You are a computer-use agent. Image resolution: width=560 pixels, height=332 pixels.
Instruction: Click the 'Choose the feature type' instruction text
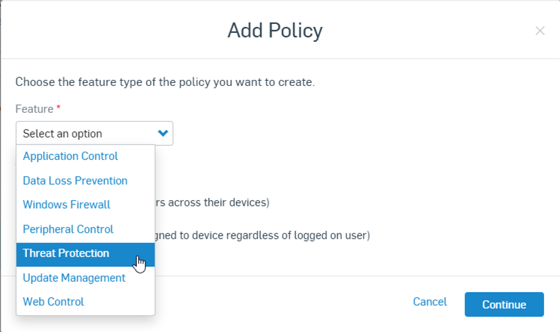coord(165,82)
